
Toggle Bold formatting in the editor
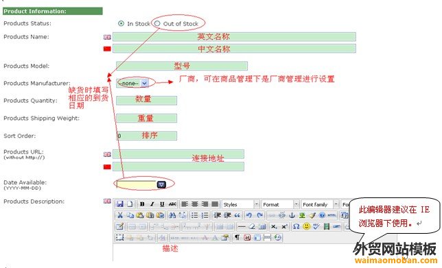coord(142,204)
